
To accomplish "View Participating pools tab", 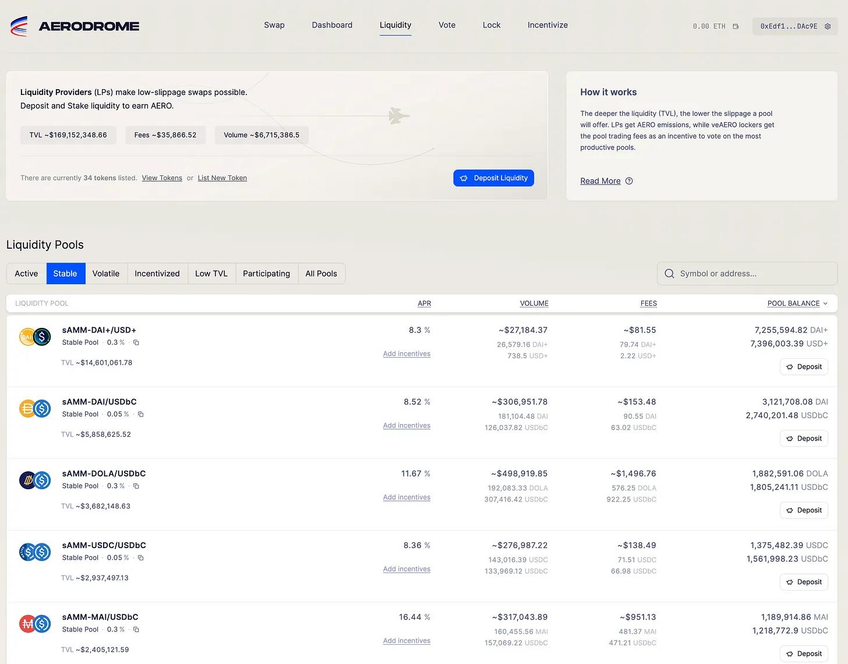I will click(266, 274).
